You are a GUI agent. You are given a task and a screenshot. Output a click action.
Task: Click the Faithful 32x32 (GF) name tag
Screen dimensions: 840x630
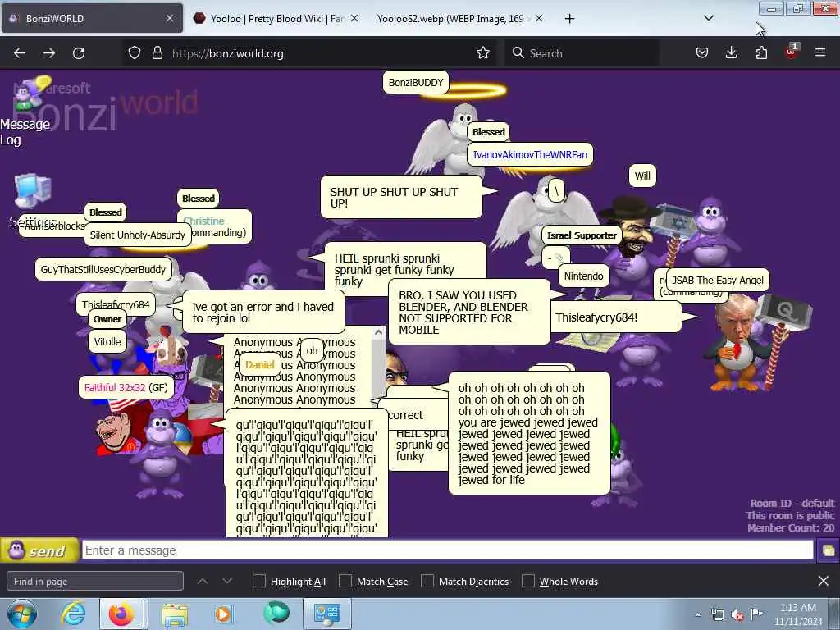point(126,387)
